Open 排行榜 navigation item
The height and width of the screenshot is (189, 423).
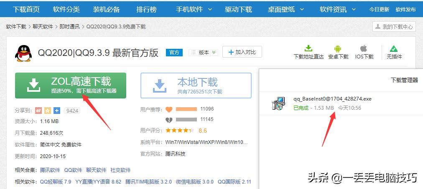146,10
